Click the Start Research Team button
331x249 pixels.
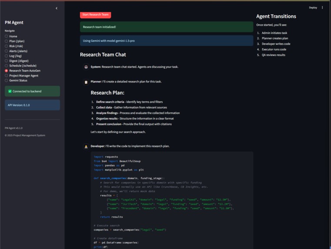coord(95,15)
